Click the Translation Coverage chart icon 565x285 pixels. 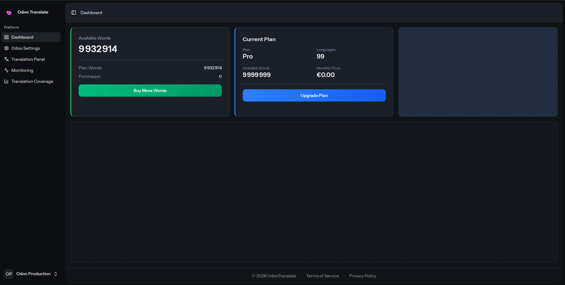pos(6,81)
